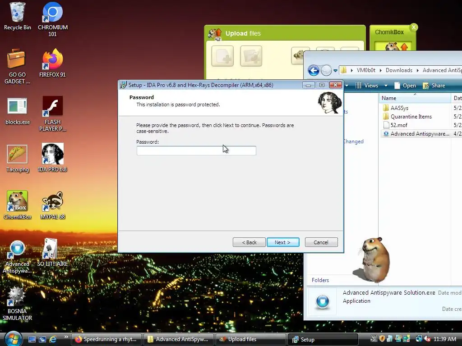Screen dimensions: 462x346
Task: Click Share in the Explorer toolbar
Action: (434, 86)
